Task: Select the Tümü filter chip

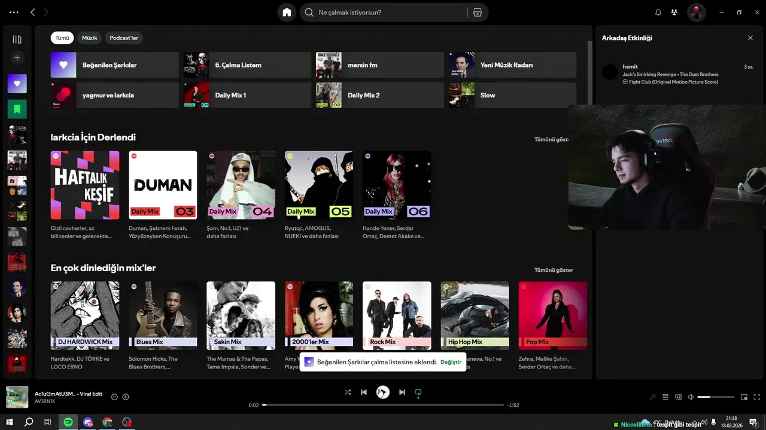Action: [x=62, y=38]
